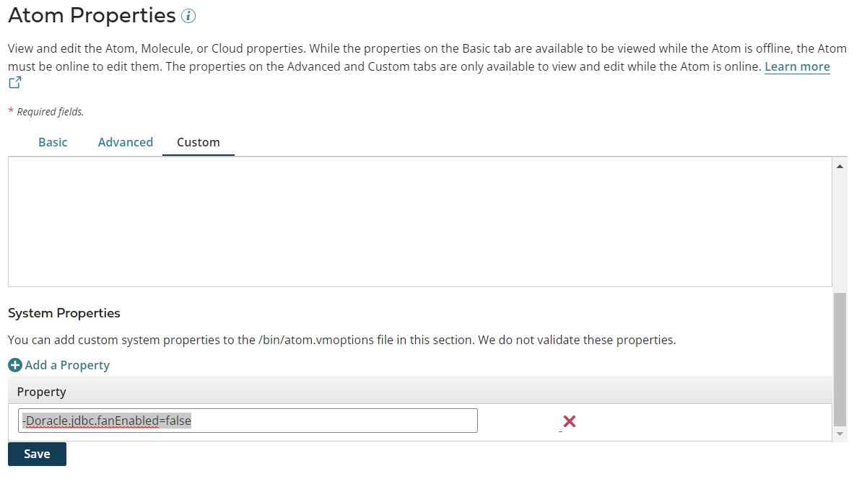Click the plus icon beside Add a Property
The height and width of the screenshot is (479, 854).
[x=16, y=365]
